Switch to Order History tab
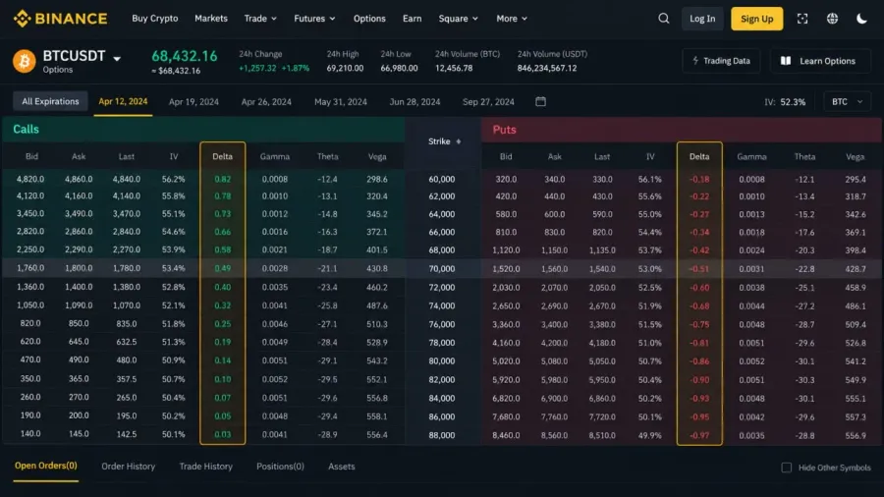This screenshot has height=497, width=884. [x=128, y=466]
